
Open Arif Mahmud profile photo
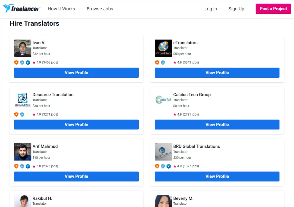[x=23, y=152]
